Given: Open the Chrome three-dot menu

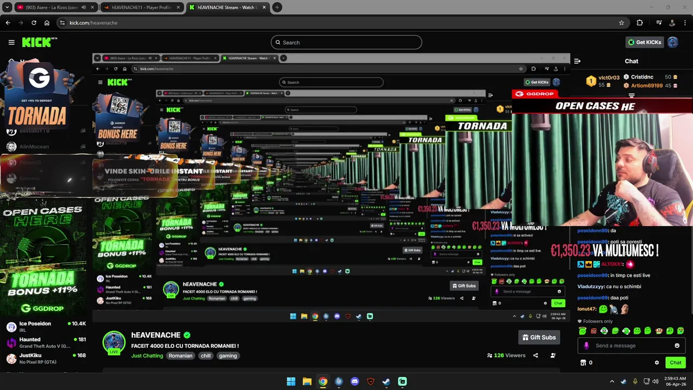Looking at the screenshot, I should coord(685,23).
